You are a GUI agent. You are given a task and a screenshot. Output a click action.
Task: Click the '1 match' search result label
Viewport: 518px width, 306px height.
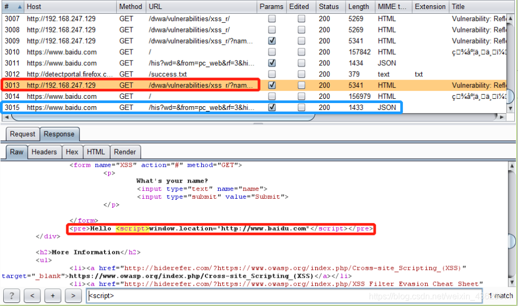(501, 295)
